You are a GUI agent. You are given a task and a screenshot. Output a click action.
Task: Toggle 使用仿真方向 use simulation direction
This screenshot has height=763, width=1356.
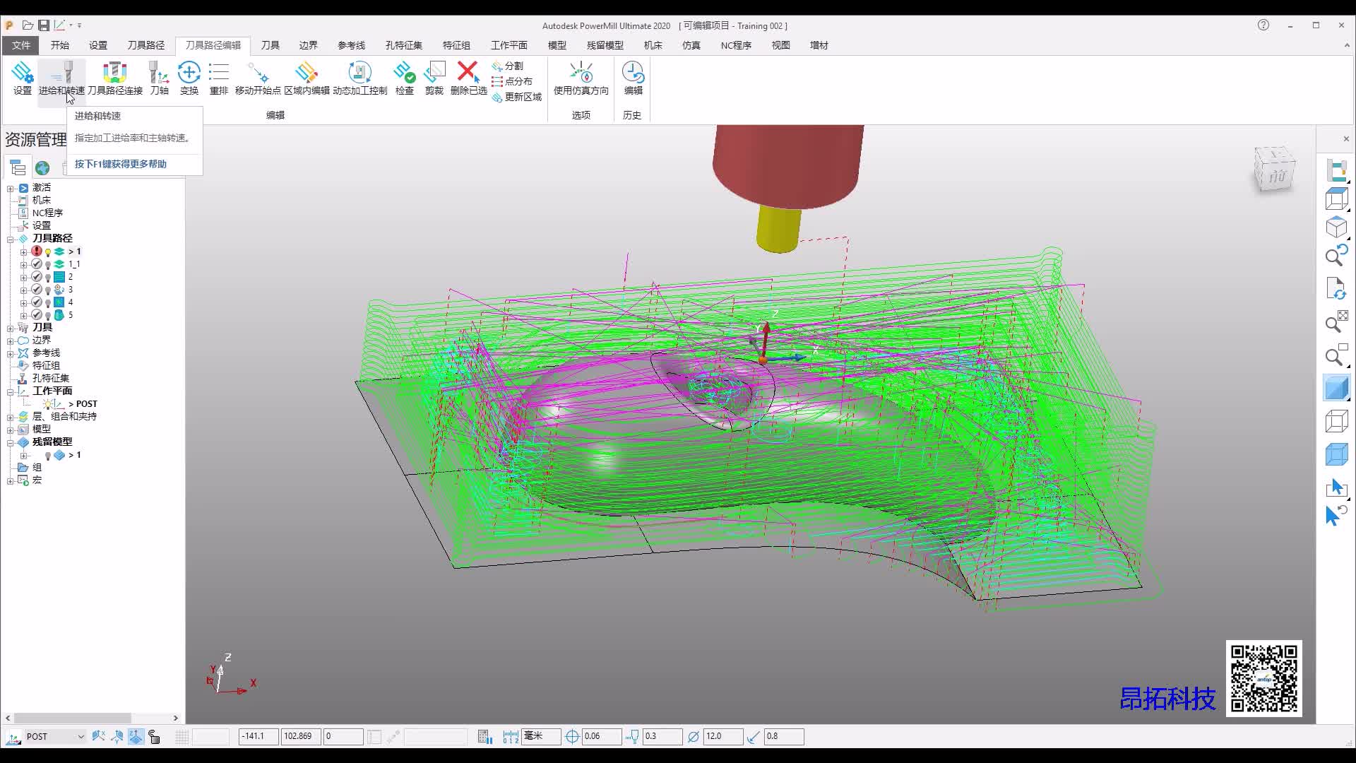[581, 78]
